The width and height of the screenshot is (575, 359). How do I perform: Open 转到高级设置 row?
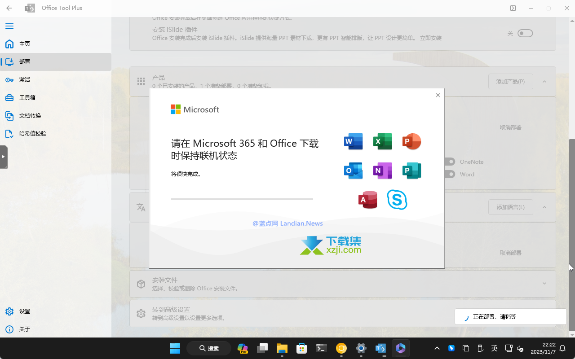343,314
